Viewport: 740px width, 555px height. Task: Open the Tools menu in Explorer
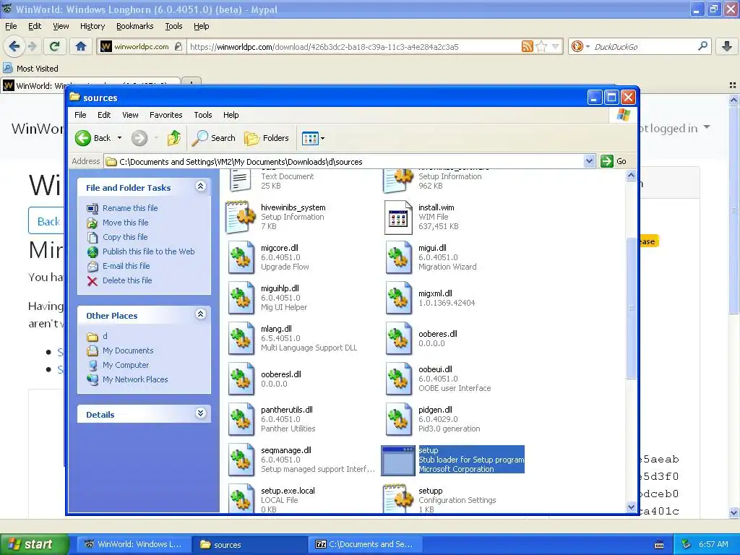click(x=202, y=115)
